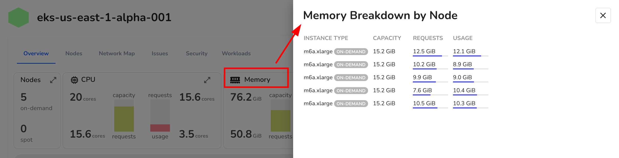Viewport: 619px width, 158px height.
Task: Expand the Nodes card with arrow icon
Action: pyautogui.click(x=53, y=80)
